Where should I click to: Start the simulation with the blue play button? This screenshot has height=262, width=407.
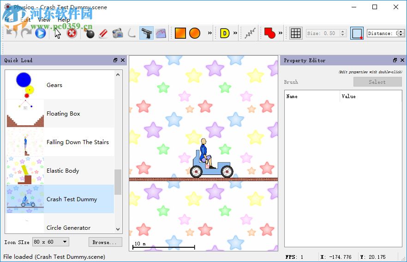click(40, 33)
